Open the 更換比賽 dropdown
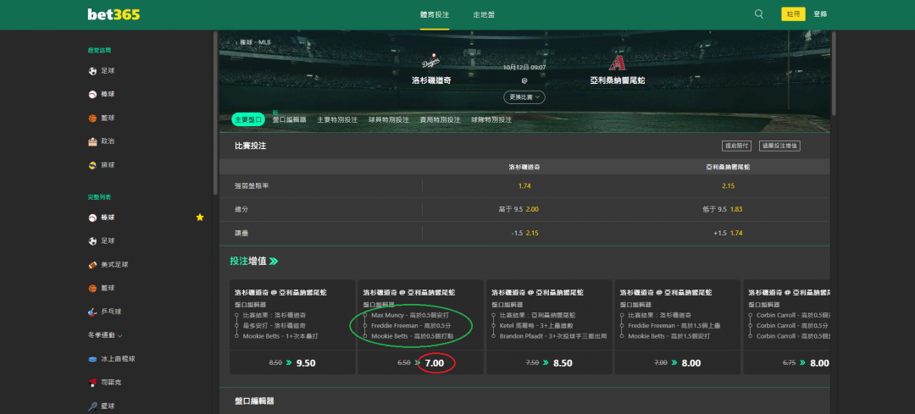Screen dimensions: 915x414 click(x=524, y=97)
